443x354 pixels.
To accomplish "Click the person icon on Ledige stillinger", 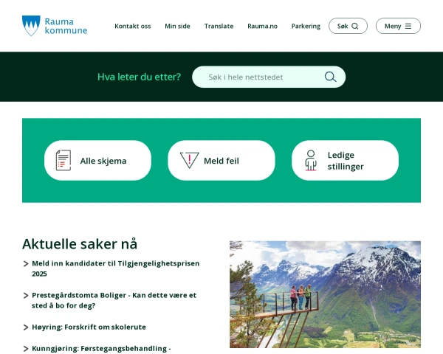I will 311,160.
